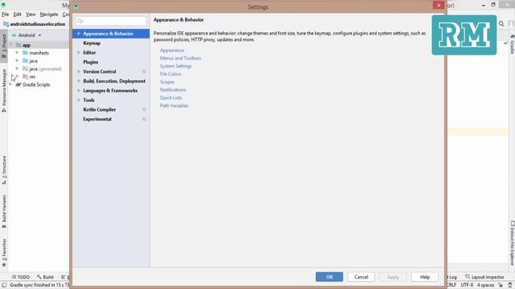515x289 pixels.
Task: Open the Navigate menu
Action: [x=49, y=14]
